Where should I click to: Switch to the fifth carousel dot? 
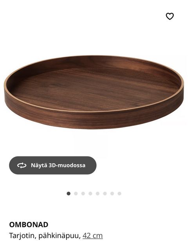coord(98,194)
